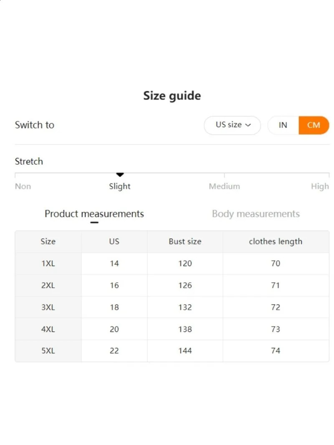Select the Body measurements tab
This screenshot has height=445, width=334.
click(256, 214)
